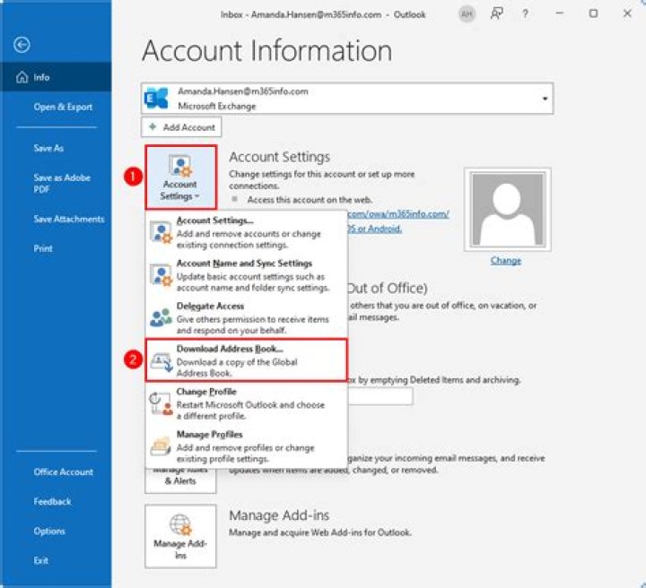The width and height of the screenshot is (646, 588).
Task: Open the Print page
Action: [43, 248]
